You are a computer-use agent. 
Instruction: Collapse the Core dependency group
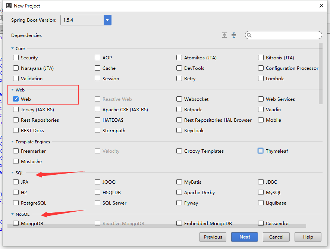tap(12, 48)
